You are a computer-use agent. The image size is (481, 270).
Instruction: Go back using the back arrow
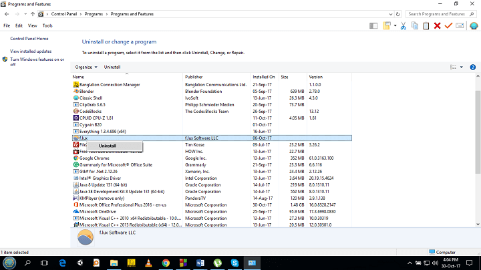tap(7, 14)
